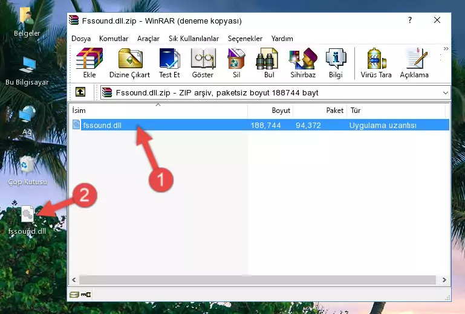The width and height of the screenshot is (465, 314).
Task: Close the WinRAR window
Action: (x=437, y=20)
